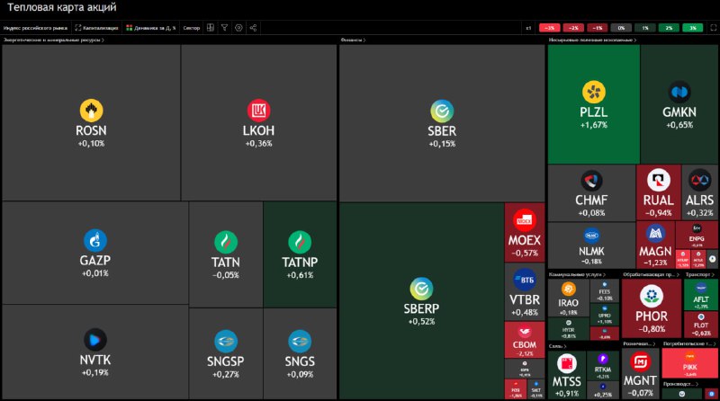Click the SBERP logo icon
This screenshot has height=401, width=720.
pos(421,289)
